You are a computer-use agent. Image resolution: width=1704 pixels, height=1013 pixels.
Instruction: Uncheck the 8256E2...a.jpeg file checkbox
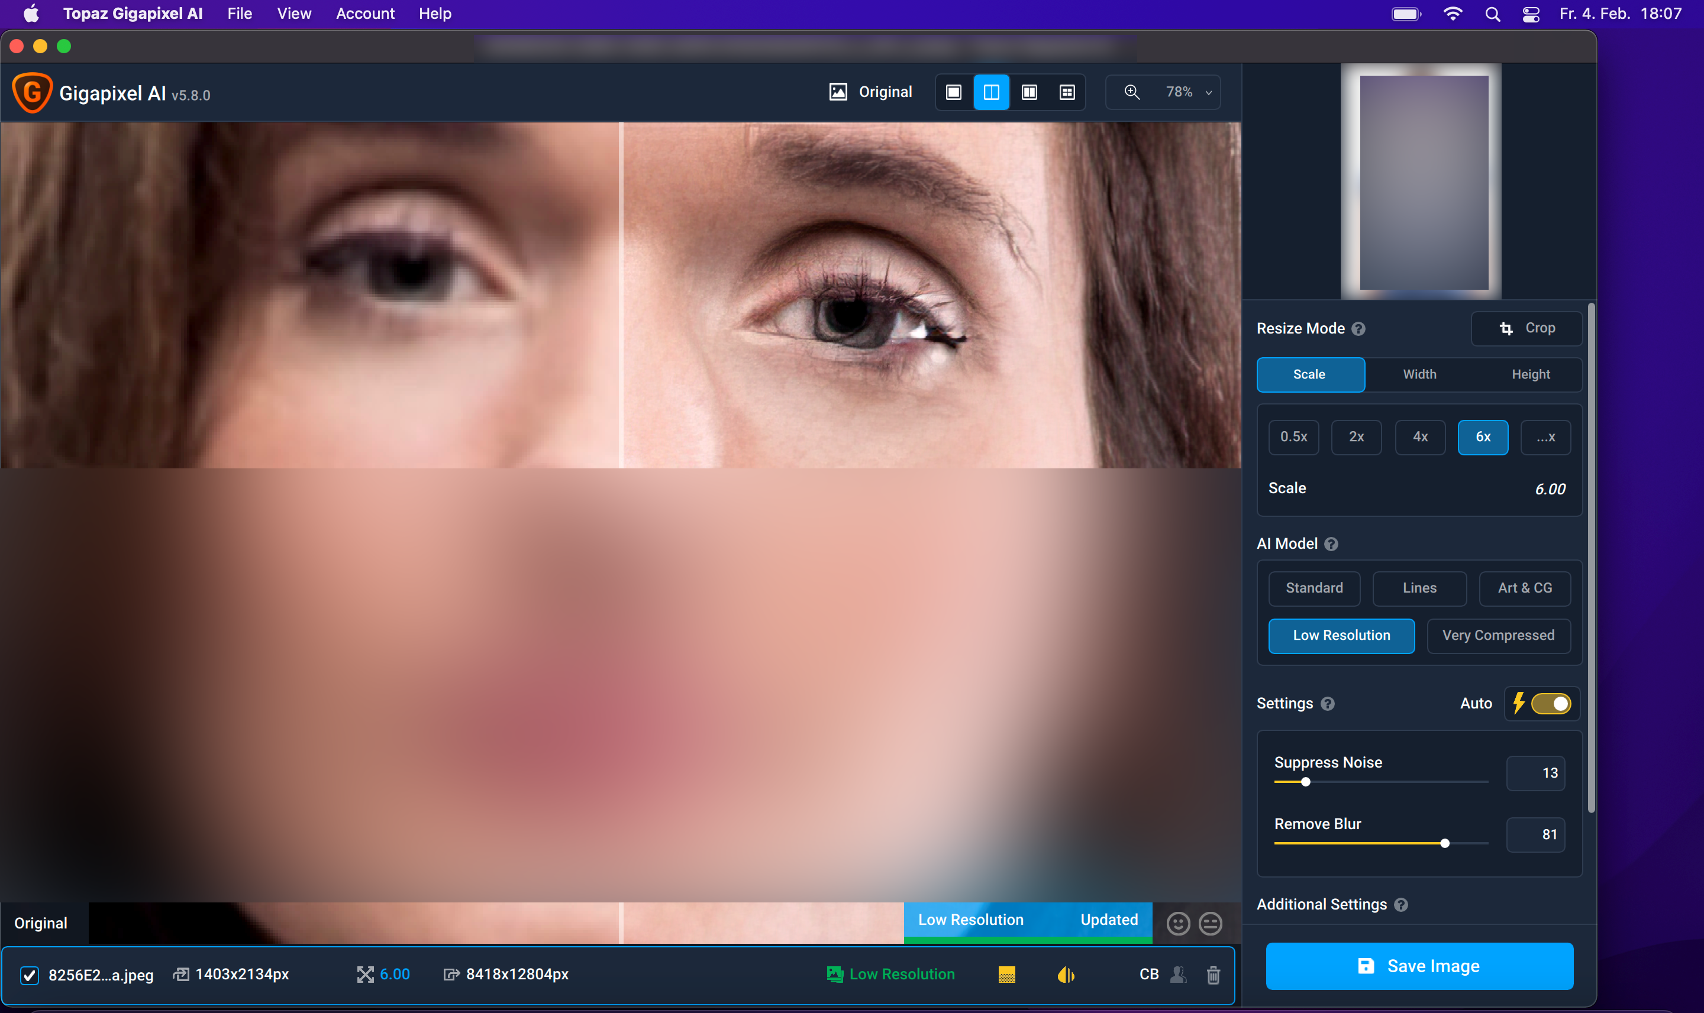[x=30, y=976]
